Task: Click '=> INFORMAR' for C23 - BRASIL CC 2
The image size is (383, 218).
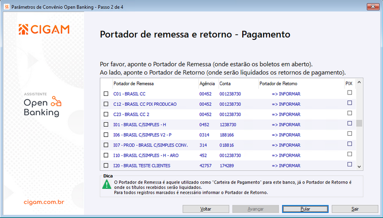Action: click(286, 114)
